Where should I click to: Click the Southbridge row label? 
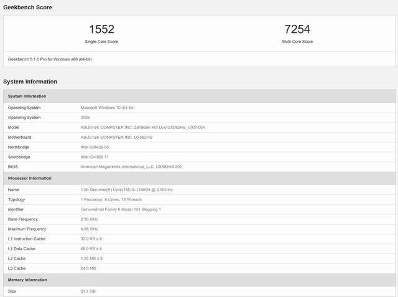(x=19, y=157)
